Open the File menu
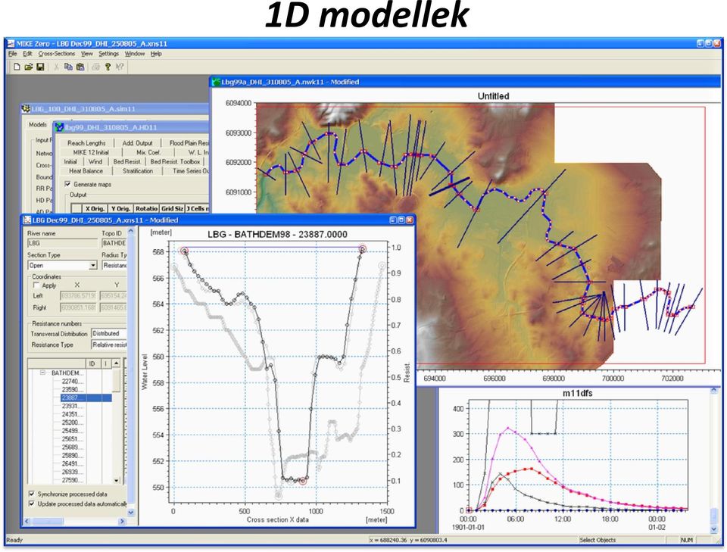727x552 pixels. pos(13,54)
